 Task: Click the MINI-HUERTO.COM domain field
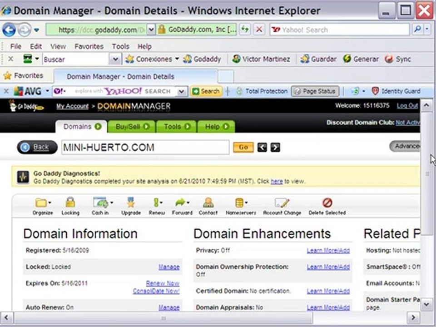pos(145,147)
